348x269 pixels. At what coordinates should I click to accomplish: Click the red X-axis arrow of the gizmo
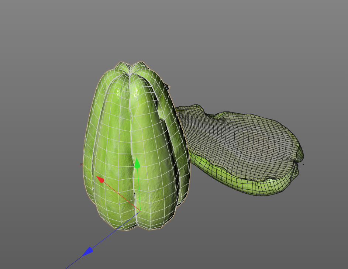click(x=100, y=179)
